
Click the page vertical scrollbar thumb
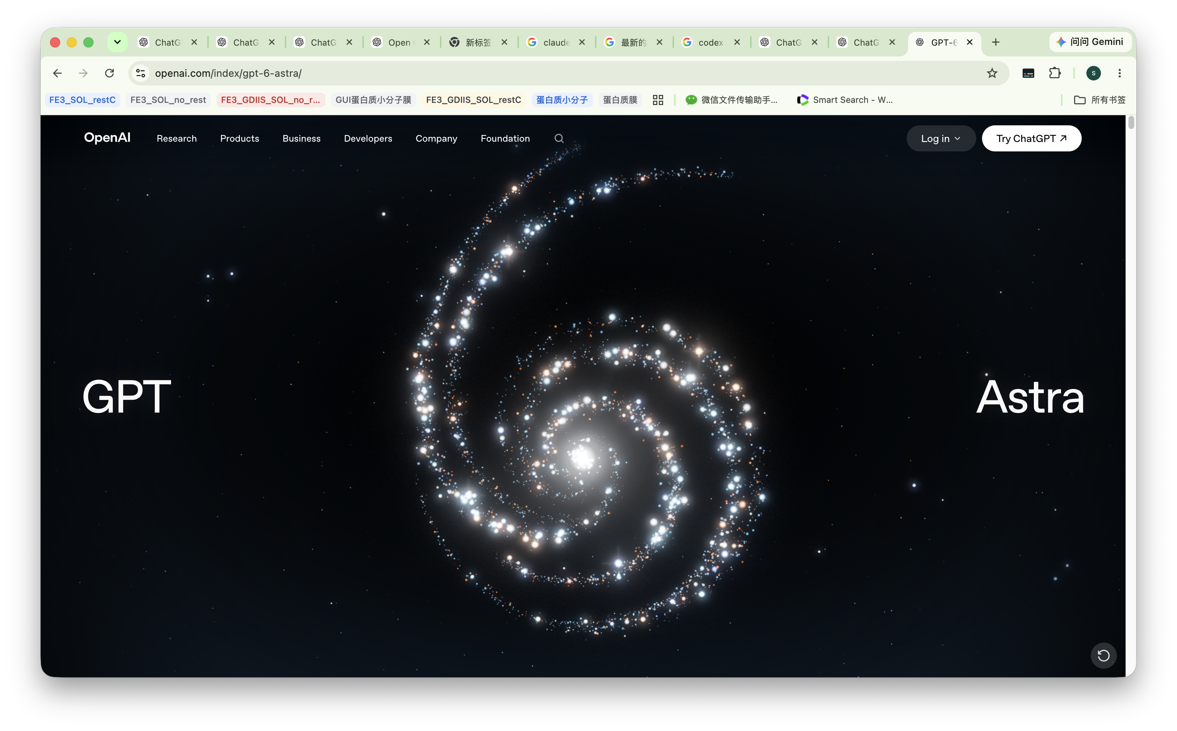(1131, 122)
